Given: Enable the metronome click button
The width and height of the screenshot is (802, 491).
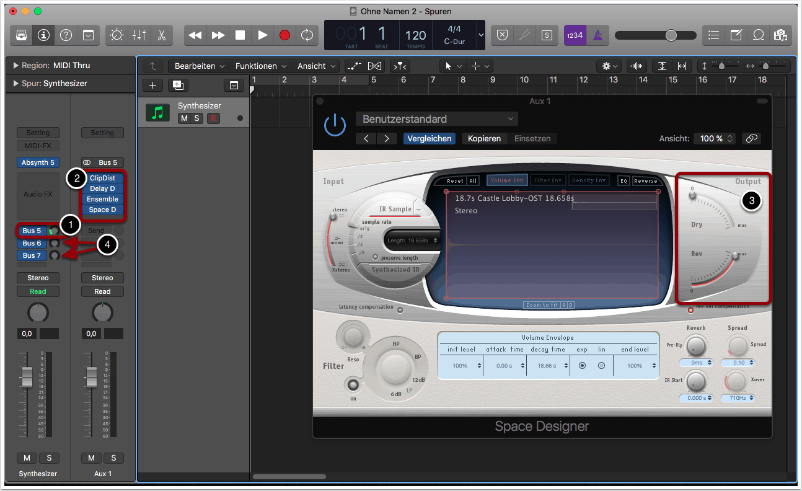Looking at the screenshot, I should click(597, 35).
